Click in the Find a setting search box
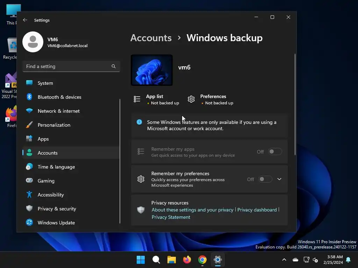 coord(71,66)
